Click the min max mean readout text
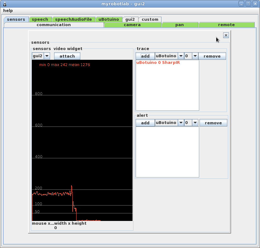The height and width of the screenshot is (248, 260). (x=65, y=65)
